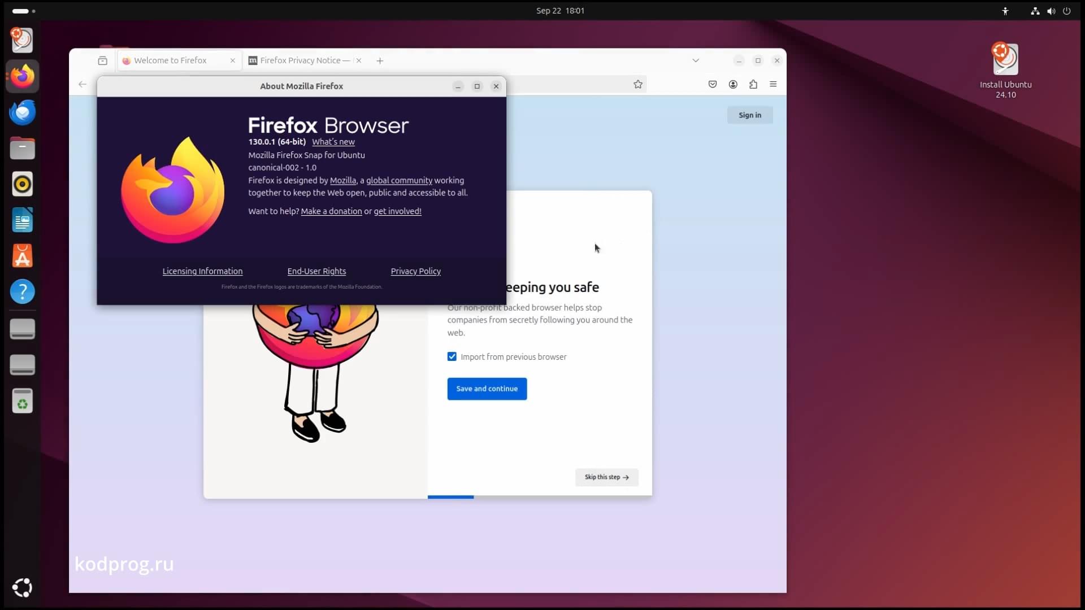Open the Firefox hamburger application menu
1085x610 pixels.
[773, 84]
